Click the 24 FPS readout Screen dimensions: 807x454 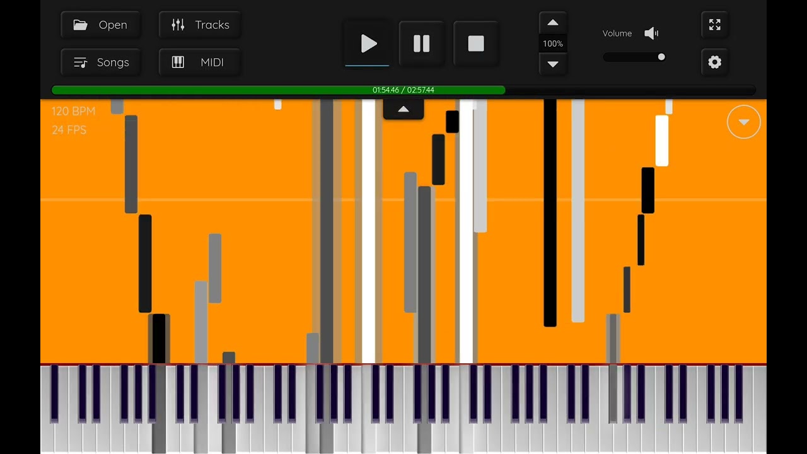69,130
